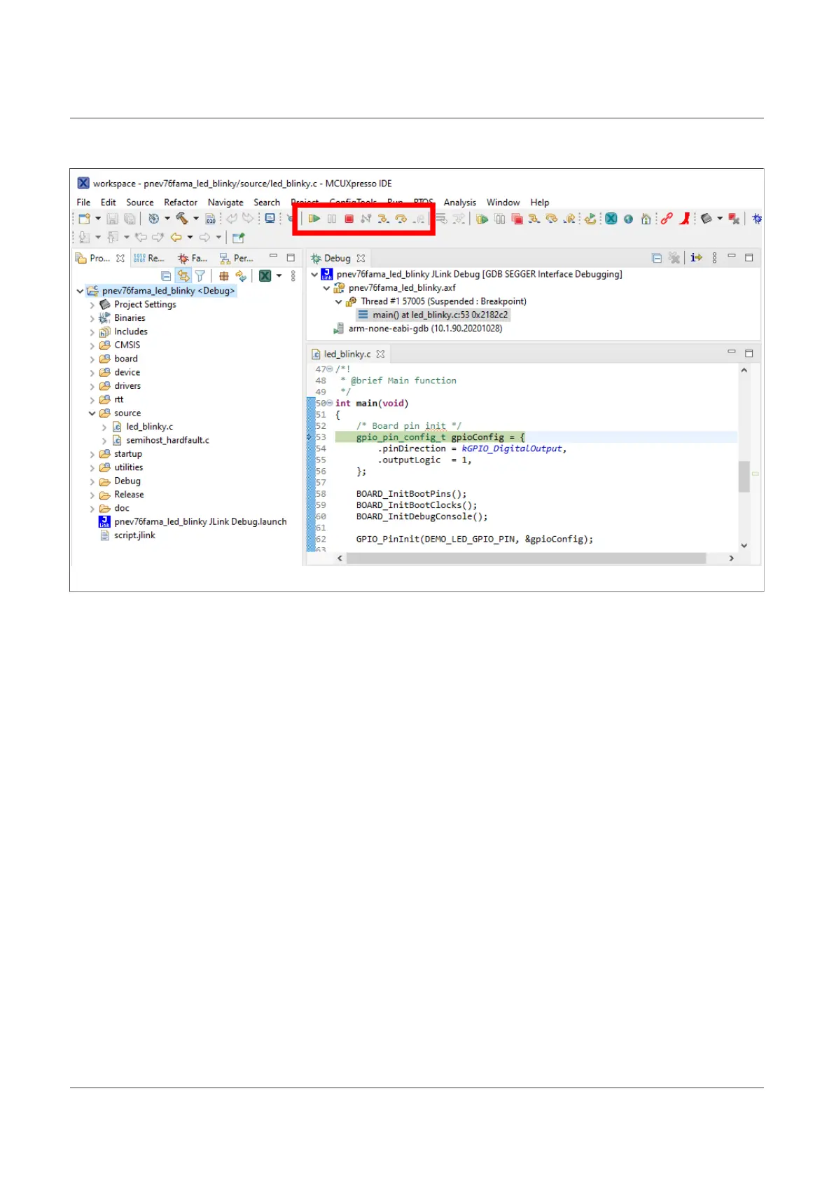834x1180 pixels.
Task: Click the New file toolbar icon
Action: click(85, 219)
